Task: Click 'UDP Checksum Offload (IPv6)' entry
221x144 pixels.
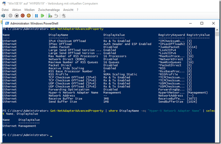Action: pos(72,86)
